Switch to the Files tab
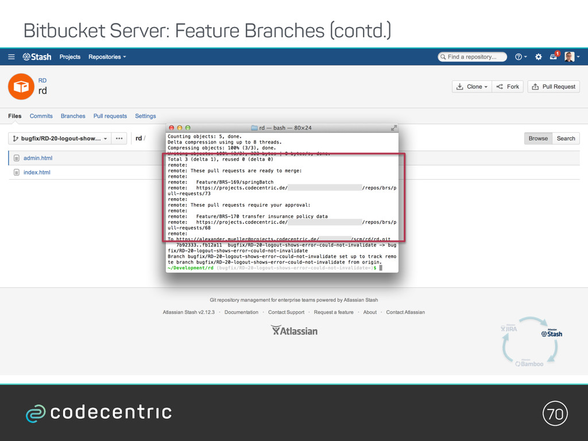The image size is (588, 441). point(14,116)
